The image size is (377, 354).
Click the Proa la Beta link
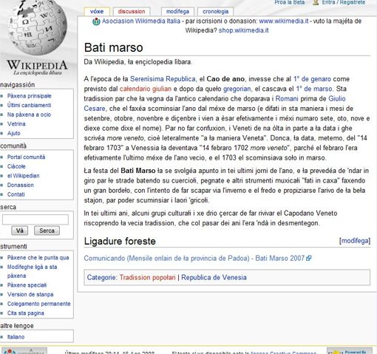click(290, 2)
